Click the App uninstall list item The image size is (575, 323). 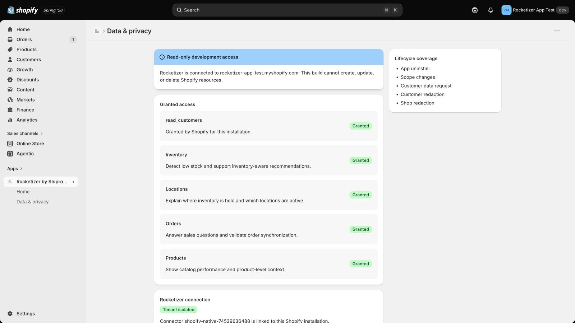coord(415,69)
